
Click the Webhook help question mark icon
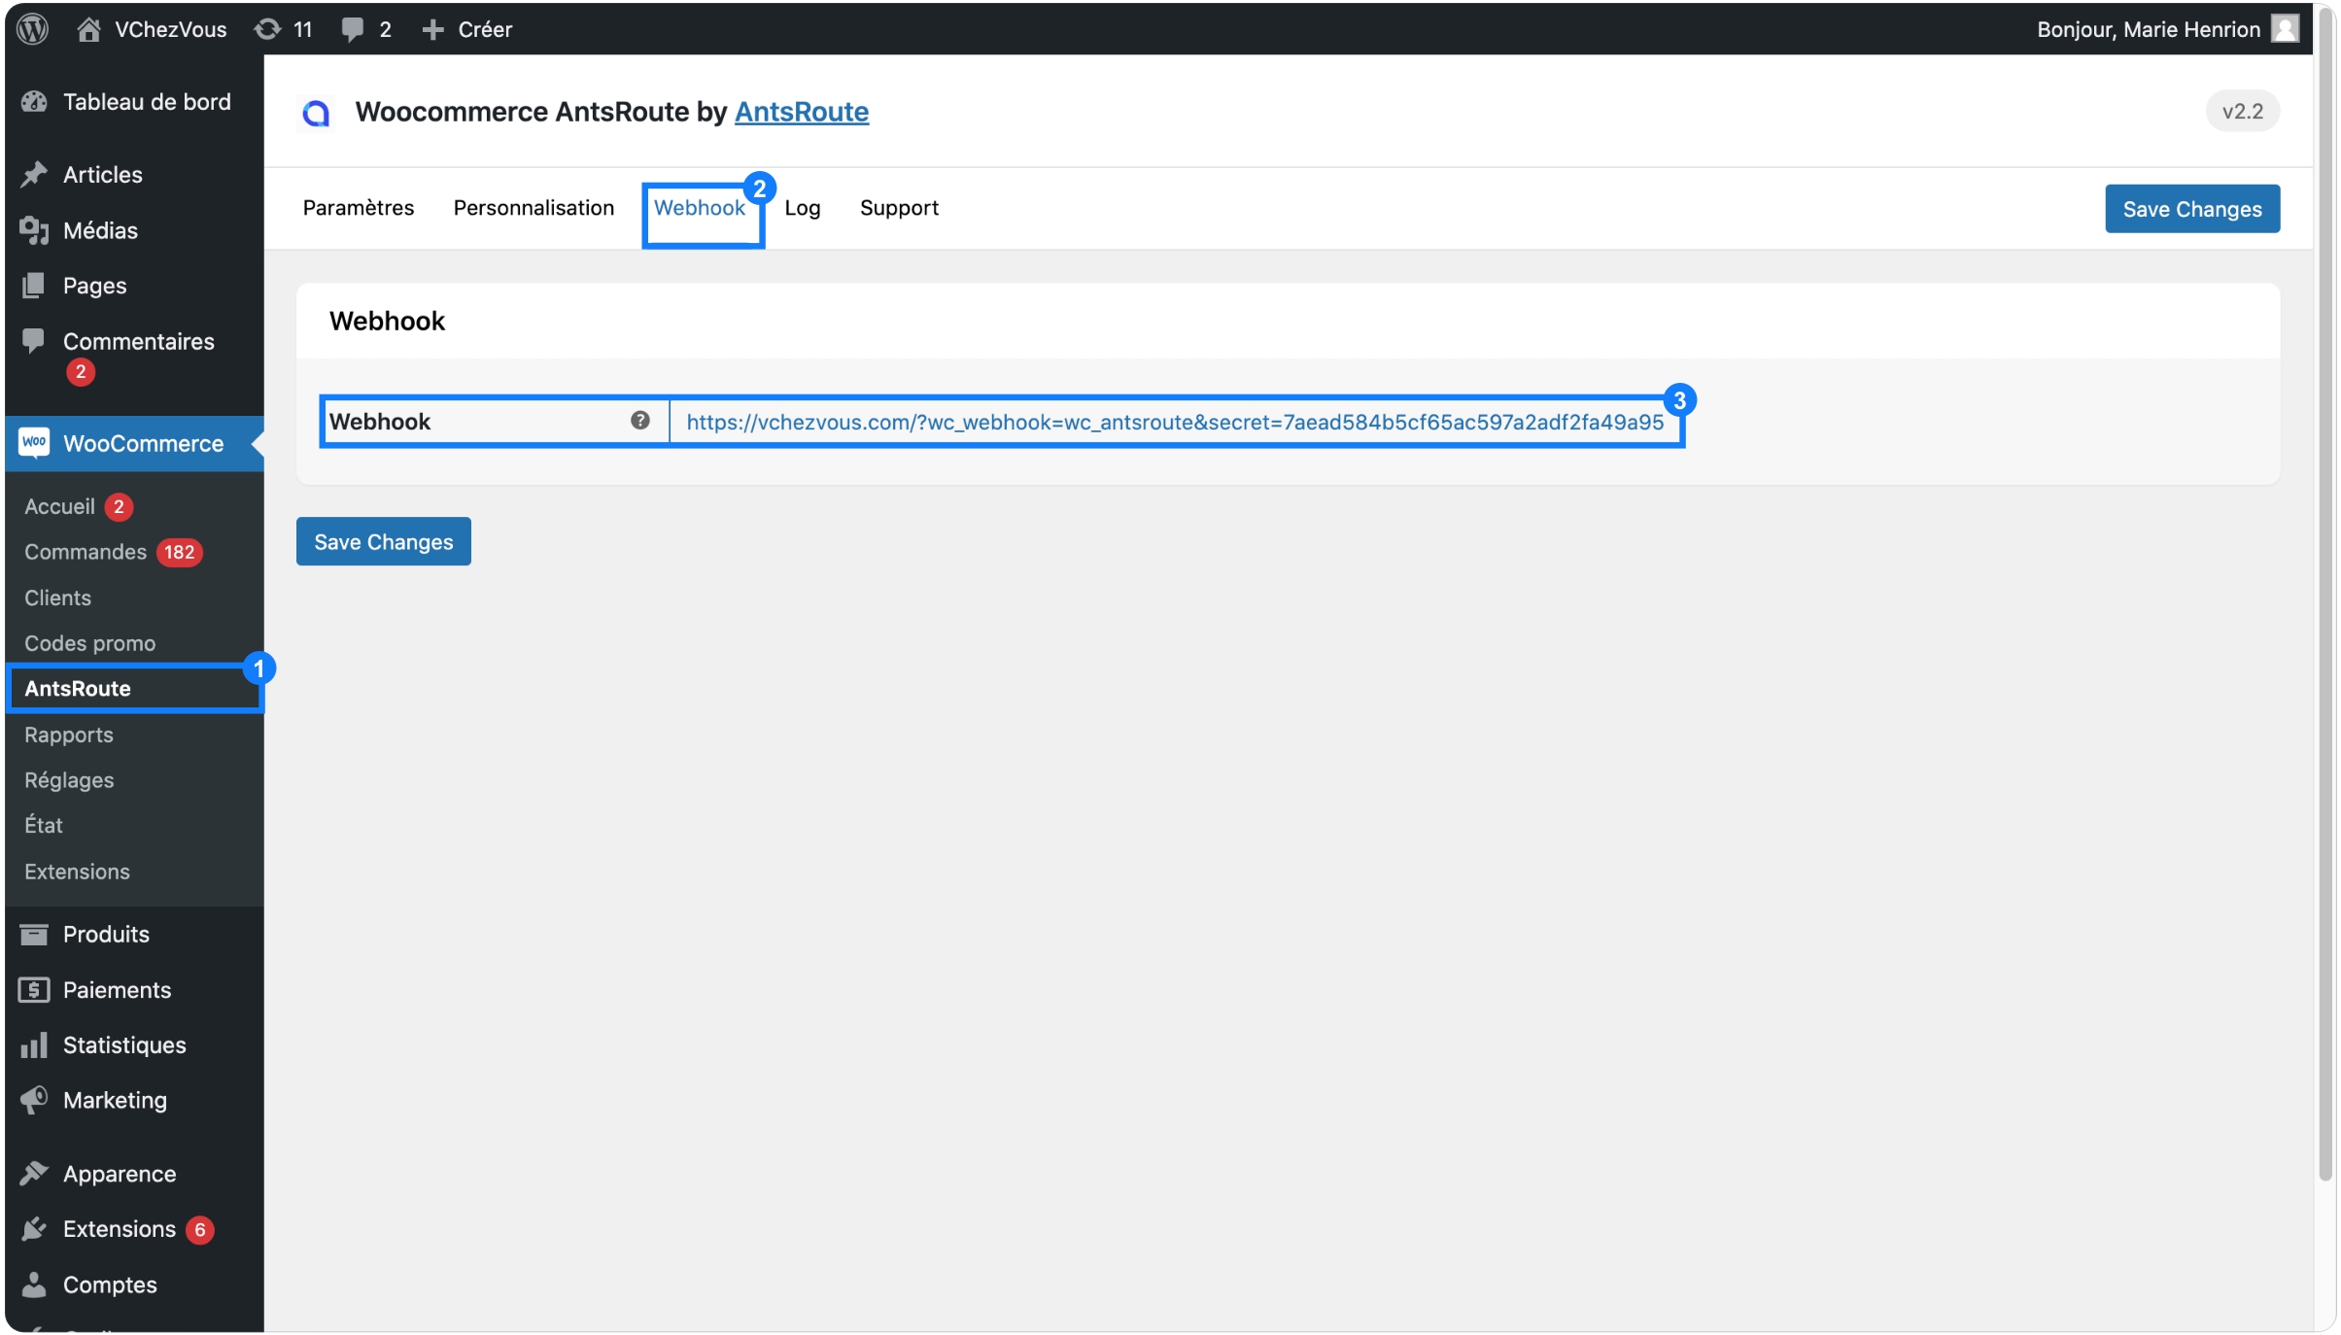pyautogui.click(x=639, y=420)
